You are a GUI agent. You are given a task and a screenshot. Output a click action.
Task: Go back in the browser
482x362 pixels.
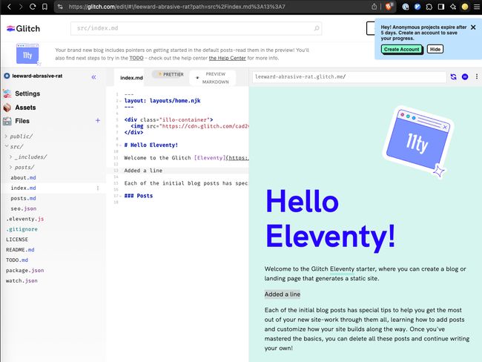(9, 7)
